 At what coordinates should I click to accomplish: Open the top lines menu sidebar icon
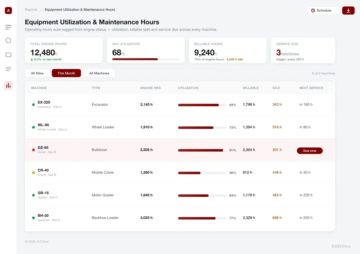tap(8, 27)
